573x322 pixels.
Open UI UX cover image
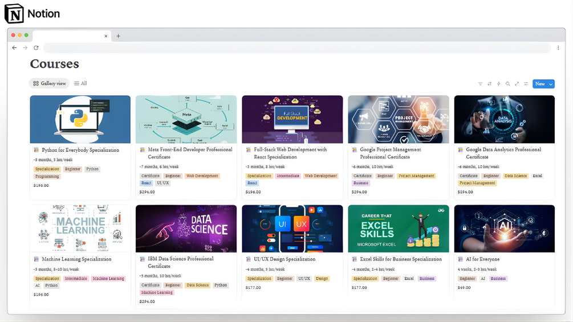(292, 229)
